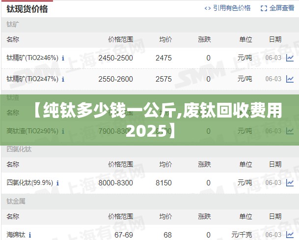Click the 海绵钛 product name
This screenshot has height=240, width=299.
click(x=16, y=235)
